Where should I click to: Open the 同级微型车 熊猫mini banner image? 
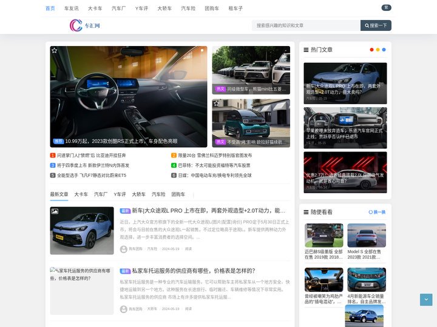251,70
